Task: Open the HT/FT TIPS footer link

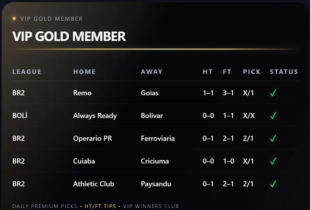Action: 100,206
